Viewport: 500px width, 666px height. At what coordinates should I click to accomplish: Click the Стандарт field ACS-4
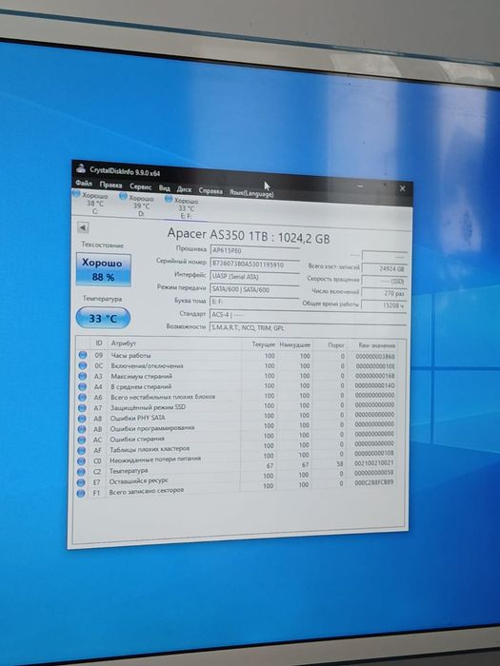[309, 315]
